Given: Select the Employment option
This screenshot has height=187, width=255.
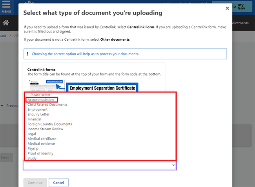Looking at the screenshot, I should [x=37, y=110].
